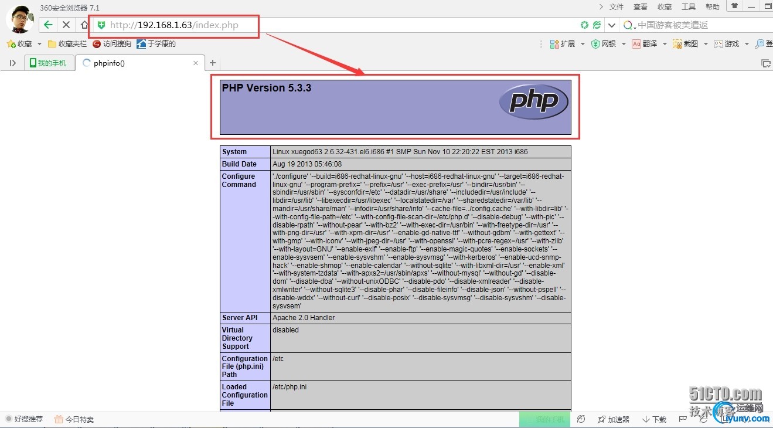Add bookmark with the 收藏 star button
This screenshot has height=428, width=773.
19,44
